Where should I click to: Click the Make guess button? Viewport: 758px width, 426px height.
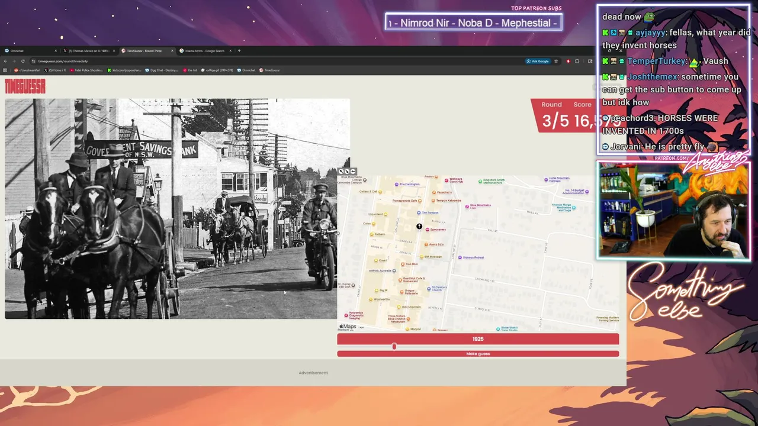pos(478,354)
